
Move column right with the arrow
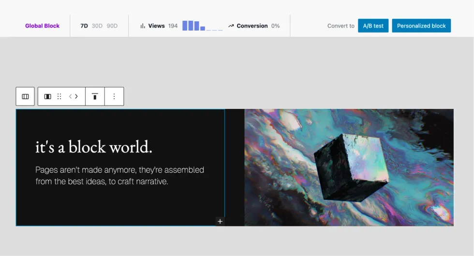tap(76, 96)
